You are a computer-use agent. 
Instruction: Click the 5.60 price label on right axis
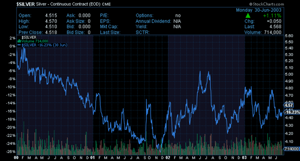(289, 36)
